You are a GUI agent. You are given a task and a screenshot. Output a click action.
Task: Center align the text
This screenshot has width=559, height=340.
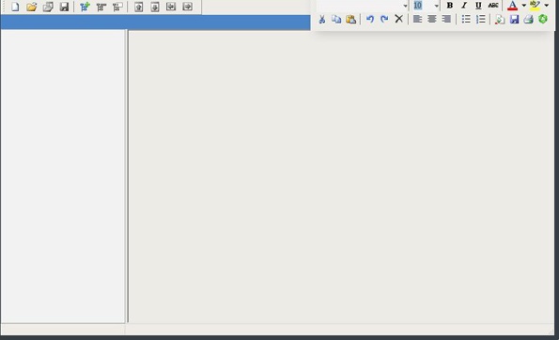click(x=432, y=19)
